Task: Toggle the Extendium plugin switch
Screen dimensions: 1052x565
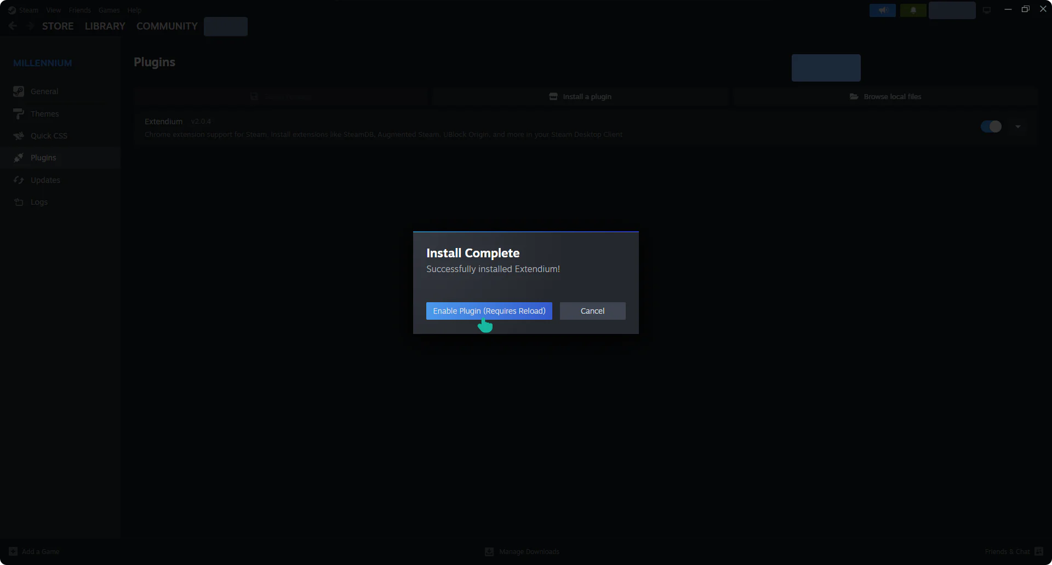Action: coord(991,126)
